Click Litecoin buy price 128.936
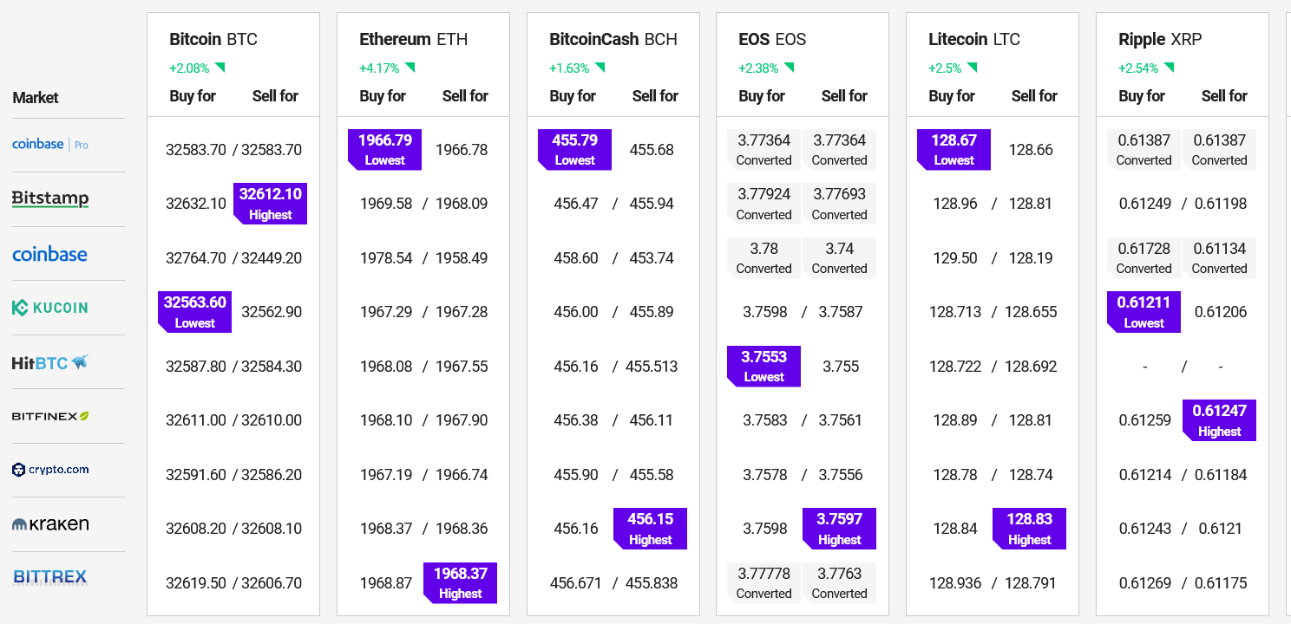 coord(955,583)
